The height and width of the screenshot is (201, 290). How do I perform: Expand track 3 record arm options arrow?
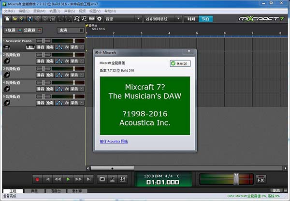(x=82, y=75)
